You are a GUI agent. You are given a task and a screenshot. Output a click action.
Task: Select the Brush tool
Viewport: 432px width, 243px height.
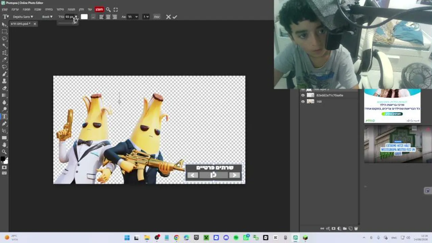[4, 74]
